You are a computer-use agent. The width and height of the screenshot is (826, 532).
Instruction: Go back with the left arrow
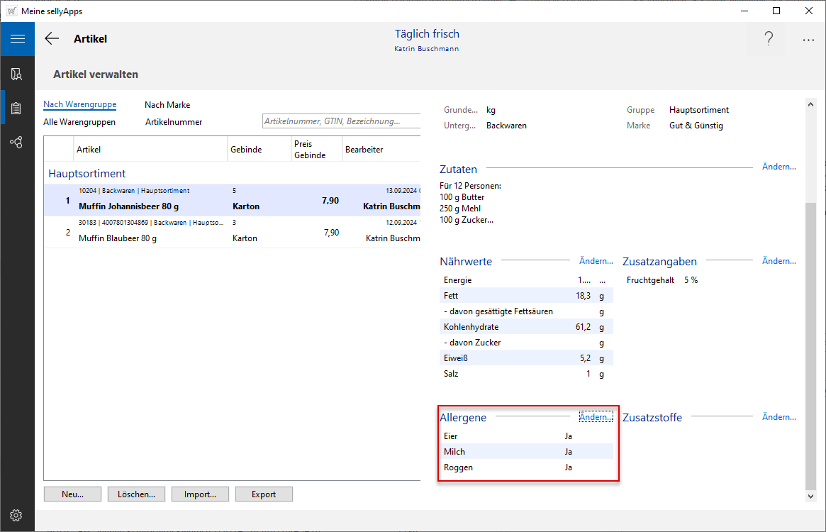(52, 39)
